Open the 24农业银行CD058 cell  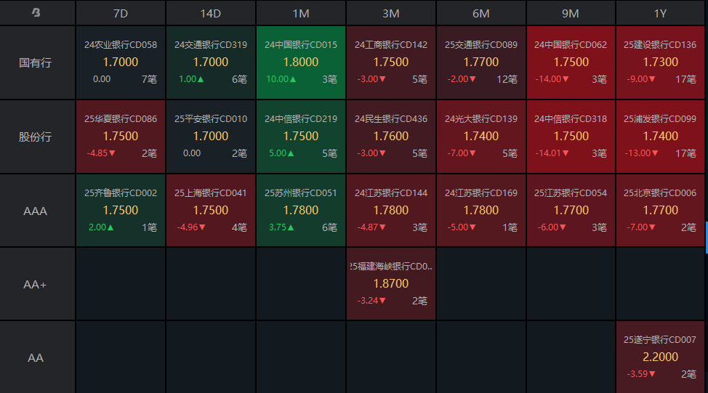(121, 62)
